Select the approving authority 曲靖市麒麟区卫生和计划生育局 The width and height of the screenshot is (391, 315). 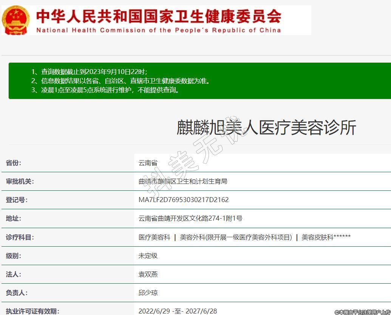183,181
